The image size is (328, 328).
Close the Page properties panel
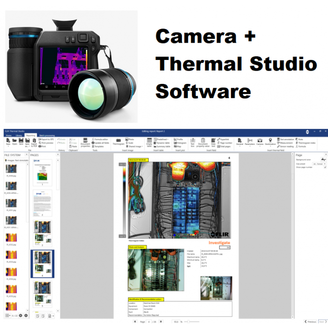[326, 155]
